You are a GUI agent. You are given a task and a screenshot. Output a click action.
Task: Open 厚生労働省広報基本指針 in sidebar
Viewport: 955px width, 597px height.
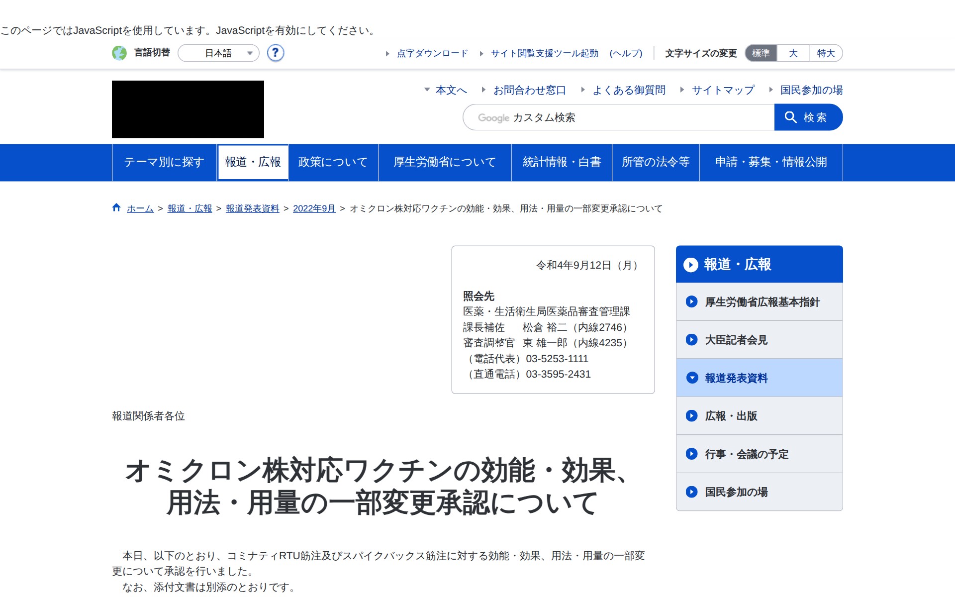pos(762,302)
